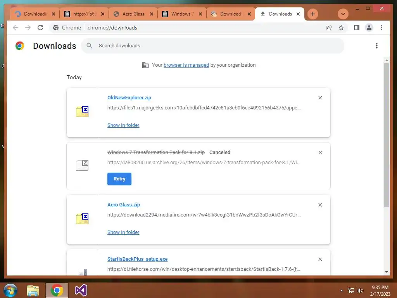The image size is (397, 298).
Task: Click the scrollbar down arrow
Action: tap(387, 272)
